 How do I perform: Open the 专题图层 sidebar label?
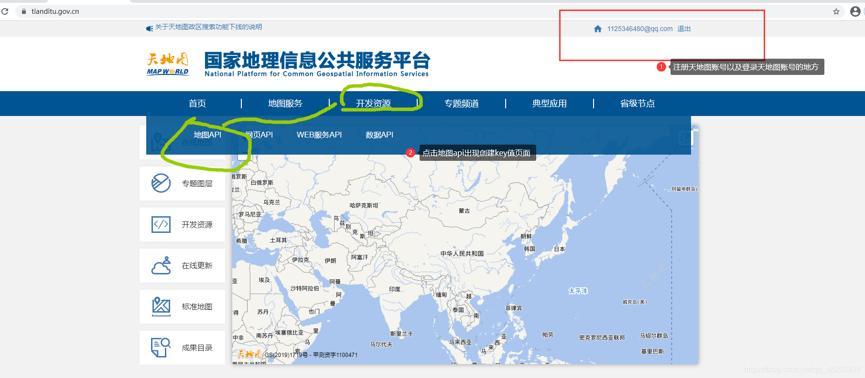197,184
